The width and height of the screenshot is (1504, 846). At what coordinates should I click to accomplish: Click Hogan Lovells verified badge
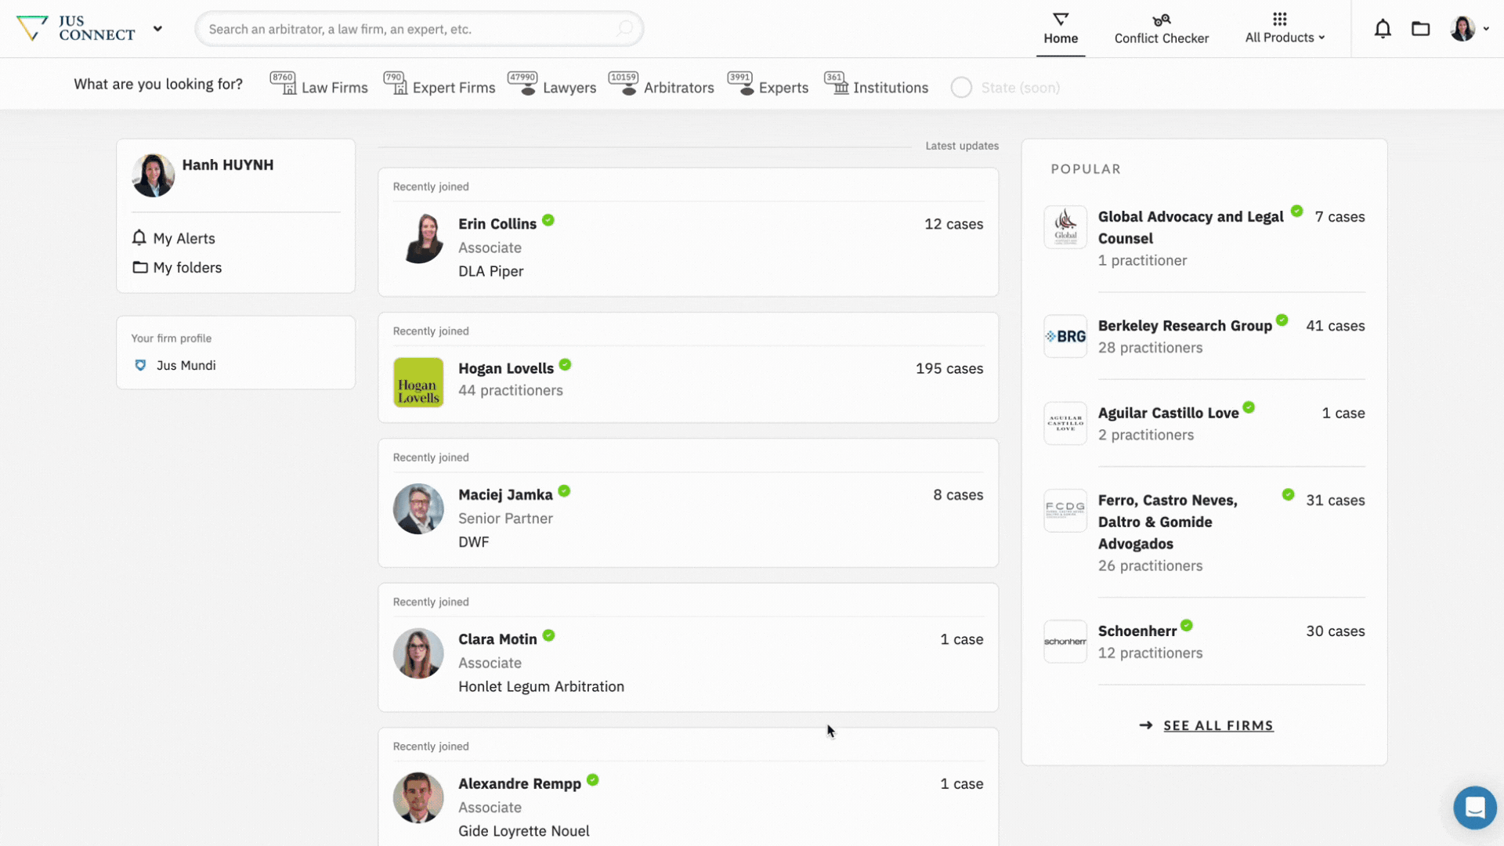[x=566, y=364]
